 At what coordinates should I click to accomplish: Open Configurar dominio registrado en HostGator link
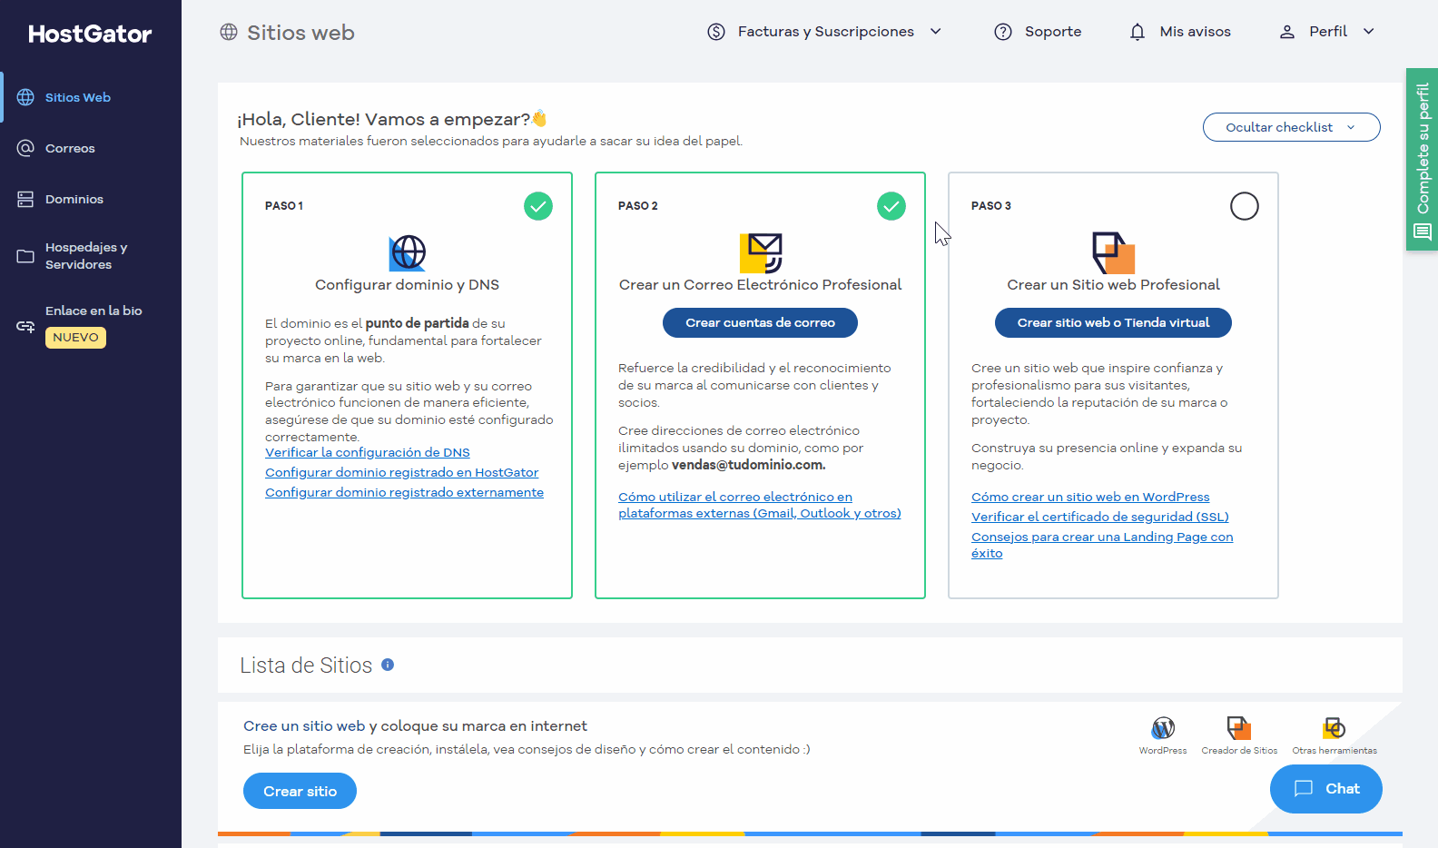[x=402, y=472]
